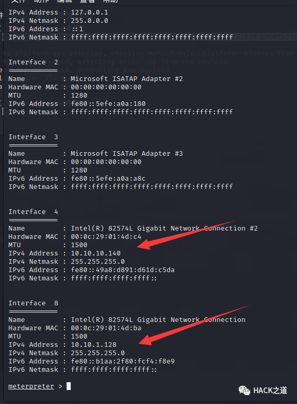Click the Interface 8 heading

[33, 303]
